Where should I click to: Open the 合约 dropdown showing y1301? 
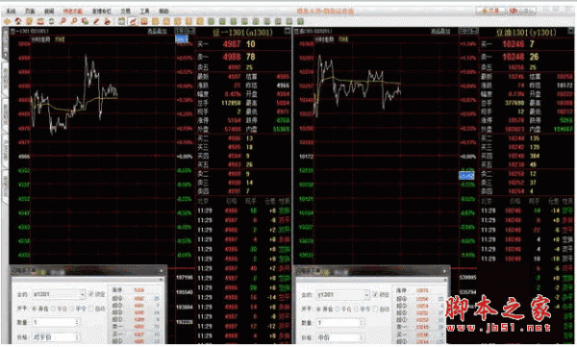click(343, 294)
